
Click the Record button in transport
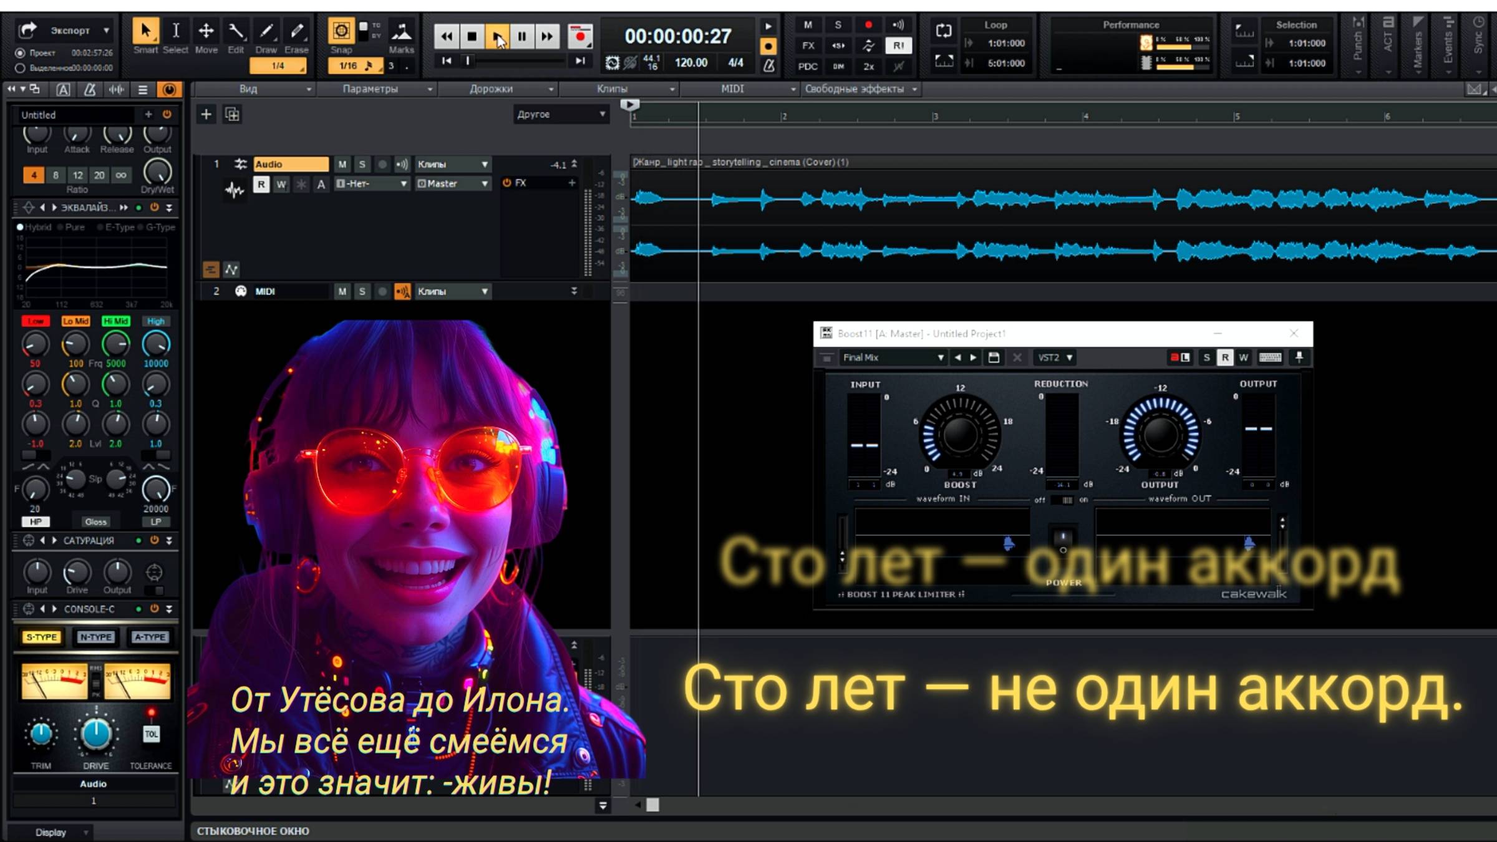click(x=580, y=37)
